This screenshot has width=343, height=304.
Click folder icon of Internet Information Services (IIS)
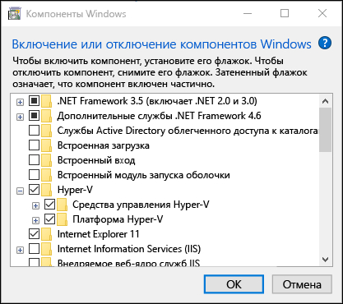click(x=47, y=249)
